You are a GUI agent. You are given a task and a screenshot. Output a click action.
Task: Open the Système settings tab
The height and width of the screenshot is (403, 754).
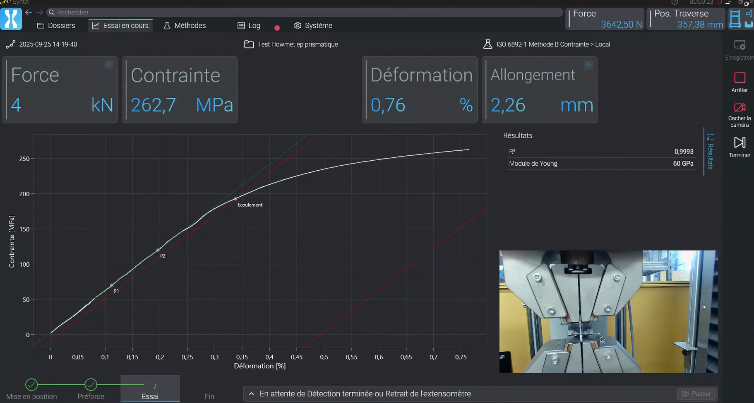313,26
